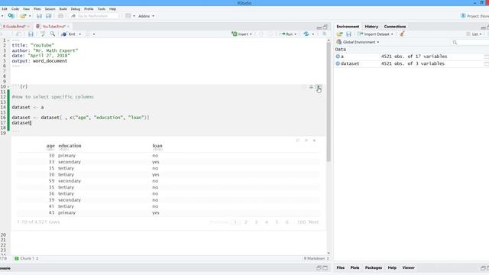Click the spell check icon in editor
The image size is (489, 275).
click(x=43, y=34)
